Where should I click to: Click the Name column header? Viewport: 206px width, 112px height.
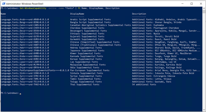click(3, 14)
